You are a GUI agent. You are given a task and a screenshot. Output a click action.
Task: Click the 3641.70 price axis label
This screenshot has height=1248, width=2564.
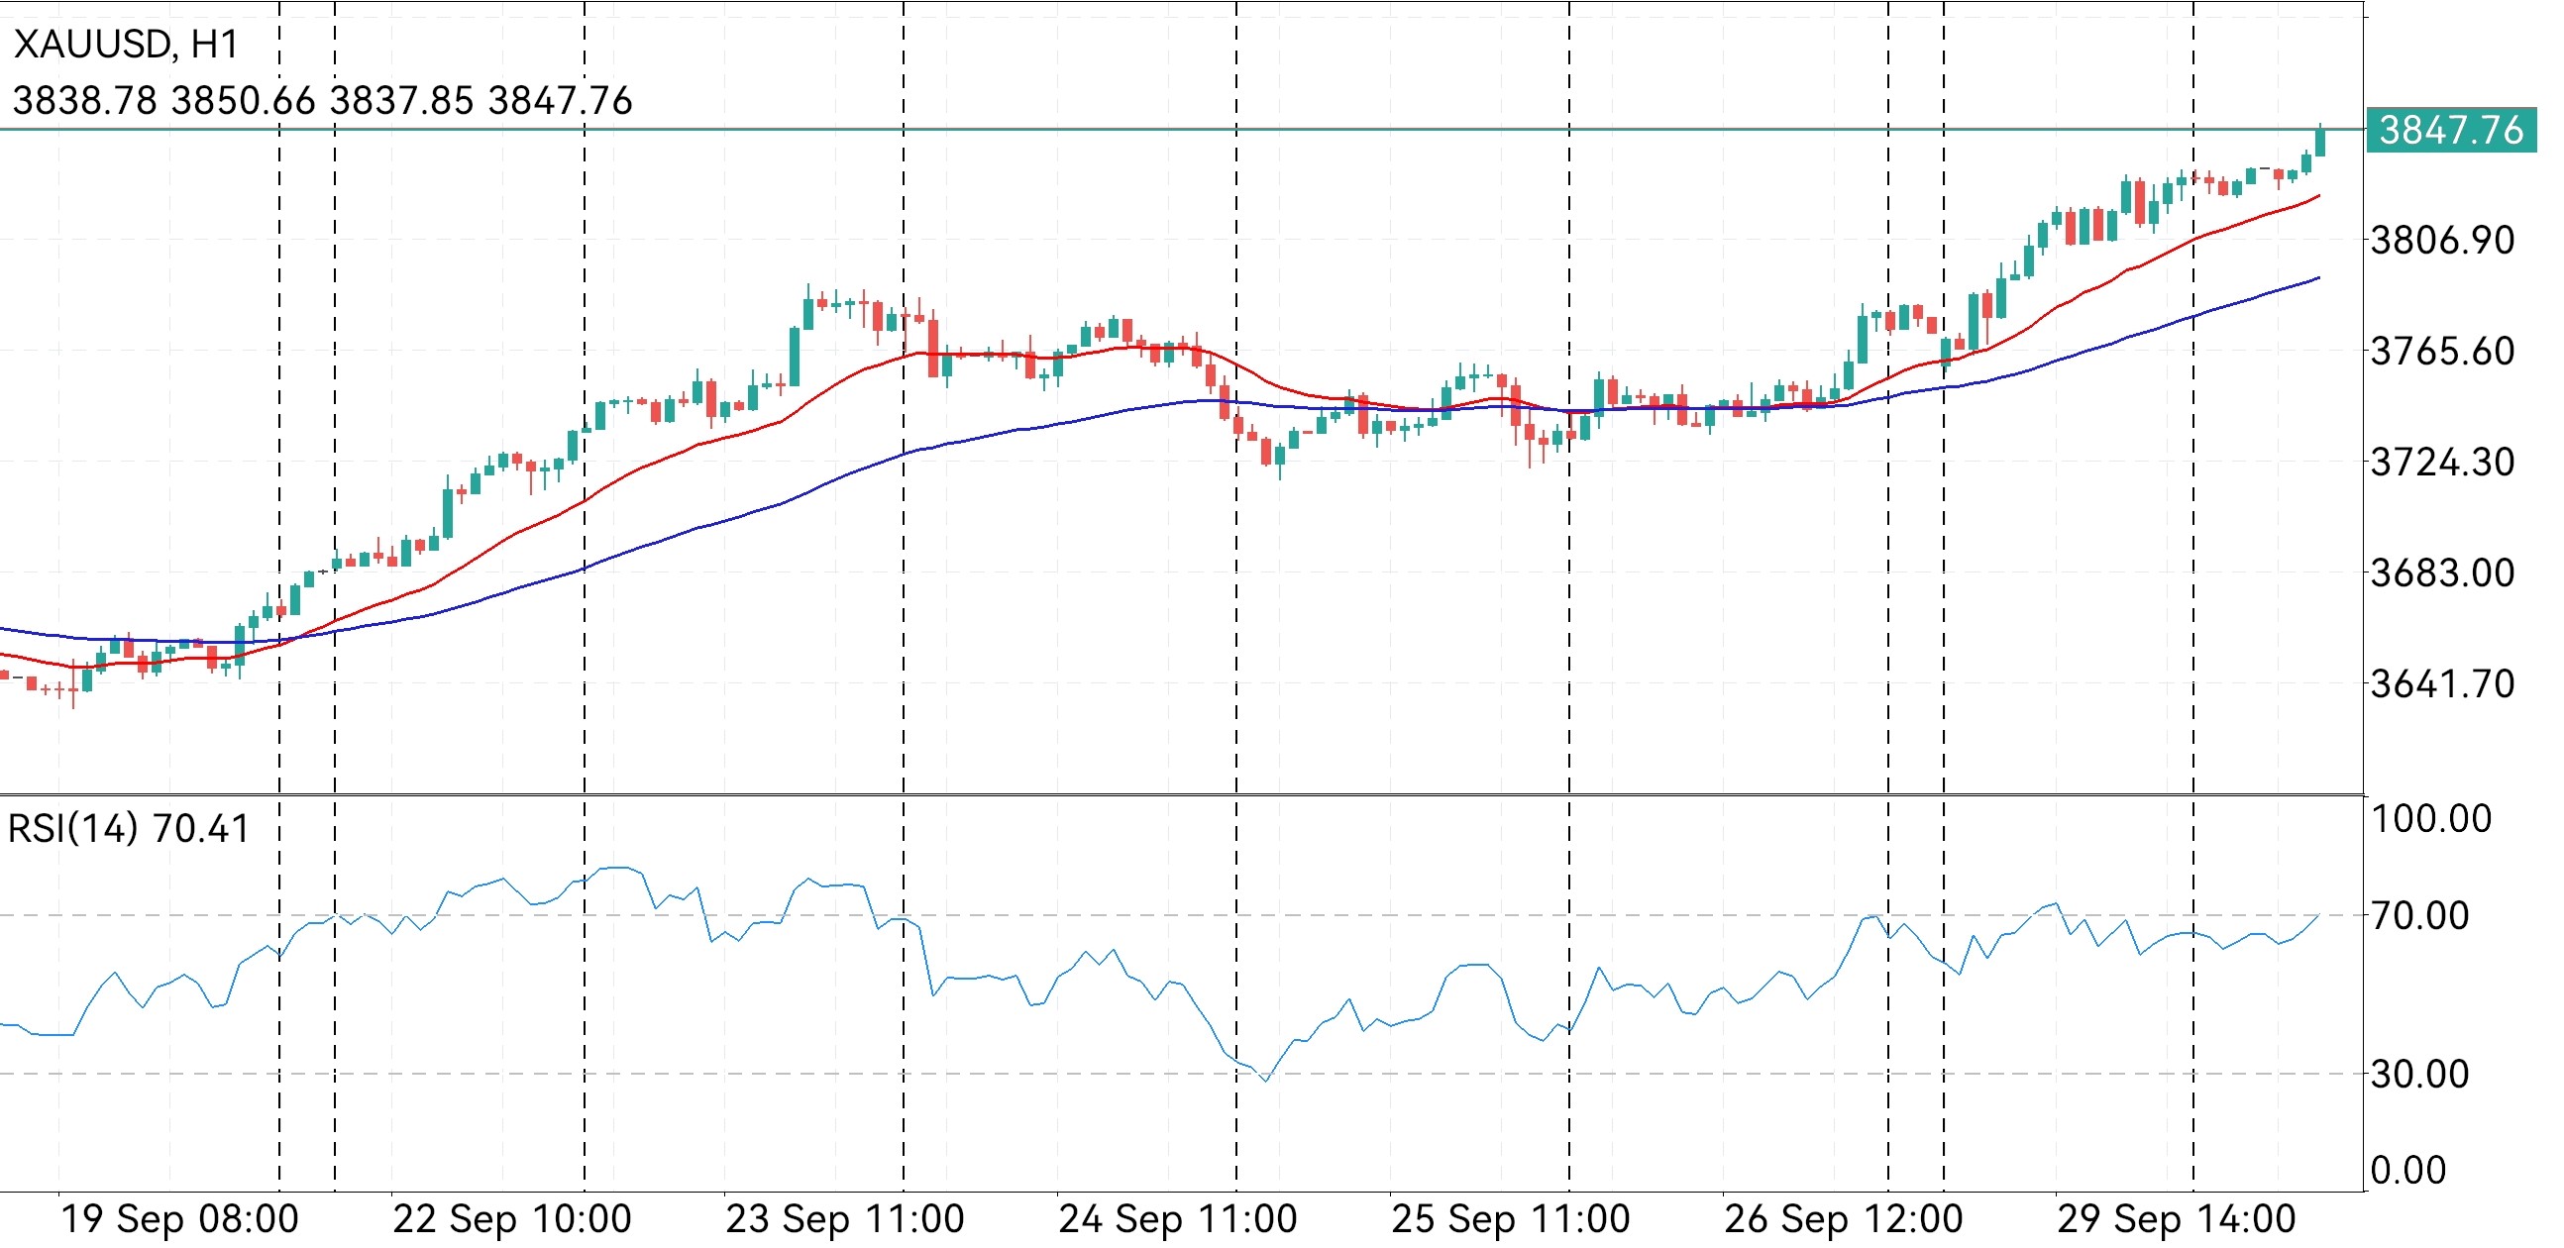[2441, 684]
